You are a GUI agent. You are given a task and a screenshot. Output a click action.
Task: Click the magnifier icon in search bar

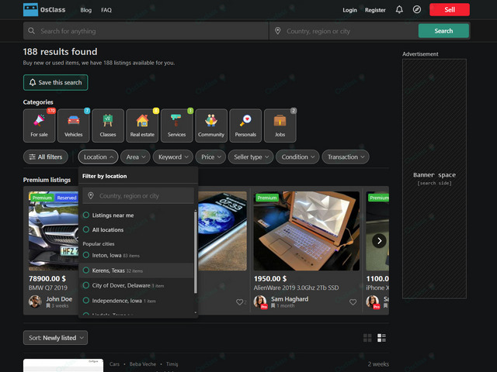31,31
